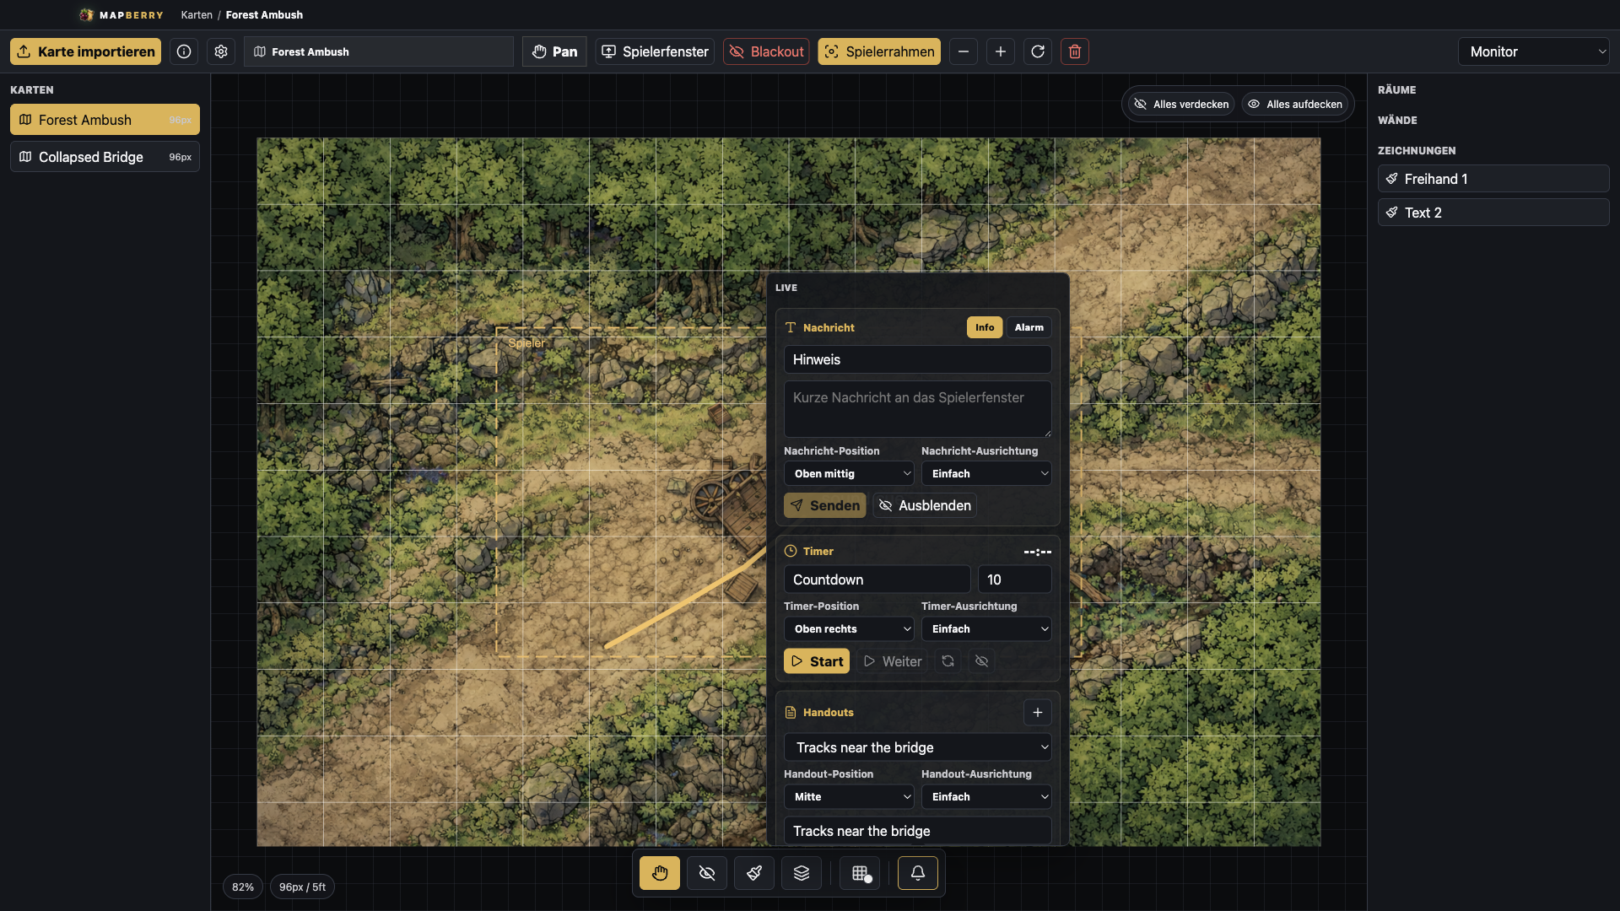The width and height of the screenshot is (1620, 911).
Task: Select the Text 2 drawing
Action: (x=1493, y=213)
